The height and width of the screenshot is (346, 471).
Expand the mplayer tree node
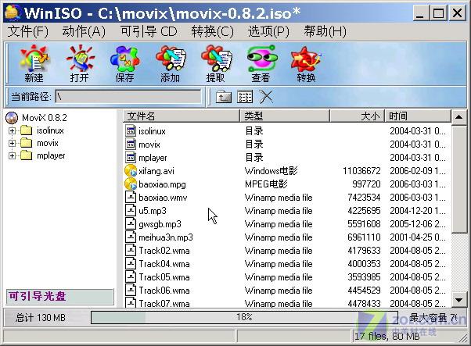pos(12,156)
